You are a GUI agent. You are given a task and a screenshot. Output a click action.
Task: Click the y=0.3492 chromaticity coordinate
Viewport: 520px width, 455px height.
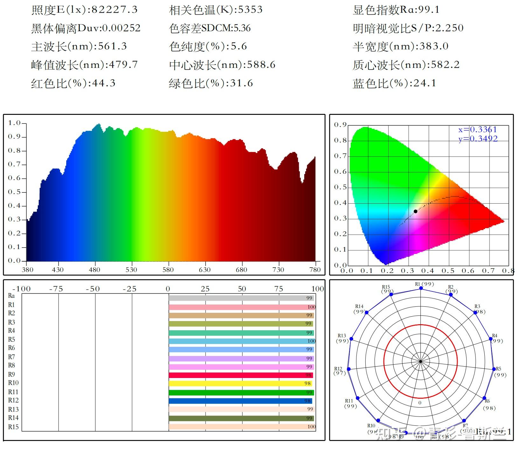(478, 139)
